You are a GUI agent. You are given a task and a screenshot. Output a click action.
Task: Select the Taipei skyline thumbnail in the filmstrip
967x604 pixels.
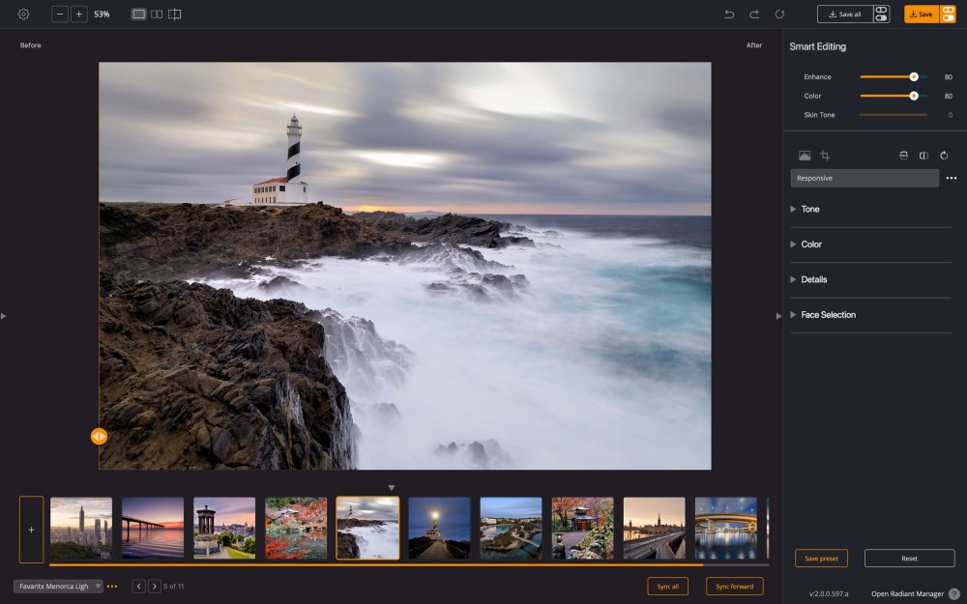(x=81, y=529)
